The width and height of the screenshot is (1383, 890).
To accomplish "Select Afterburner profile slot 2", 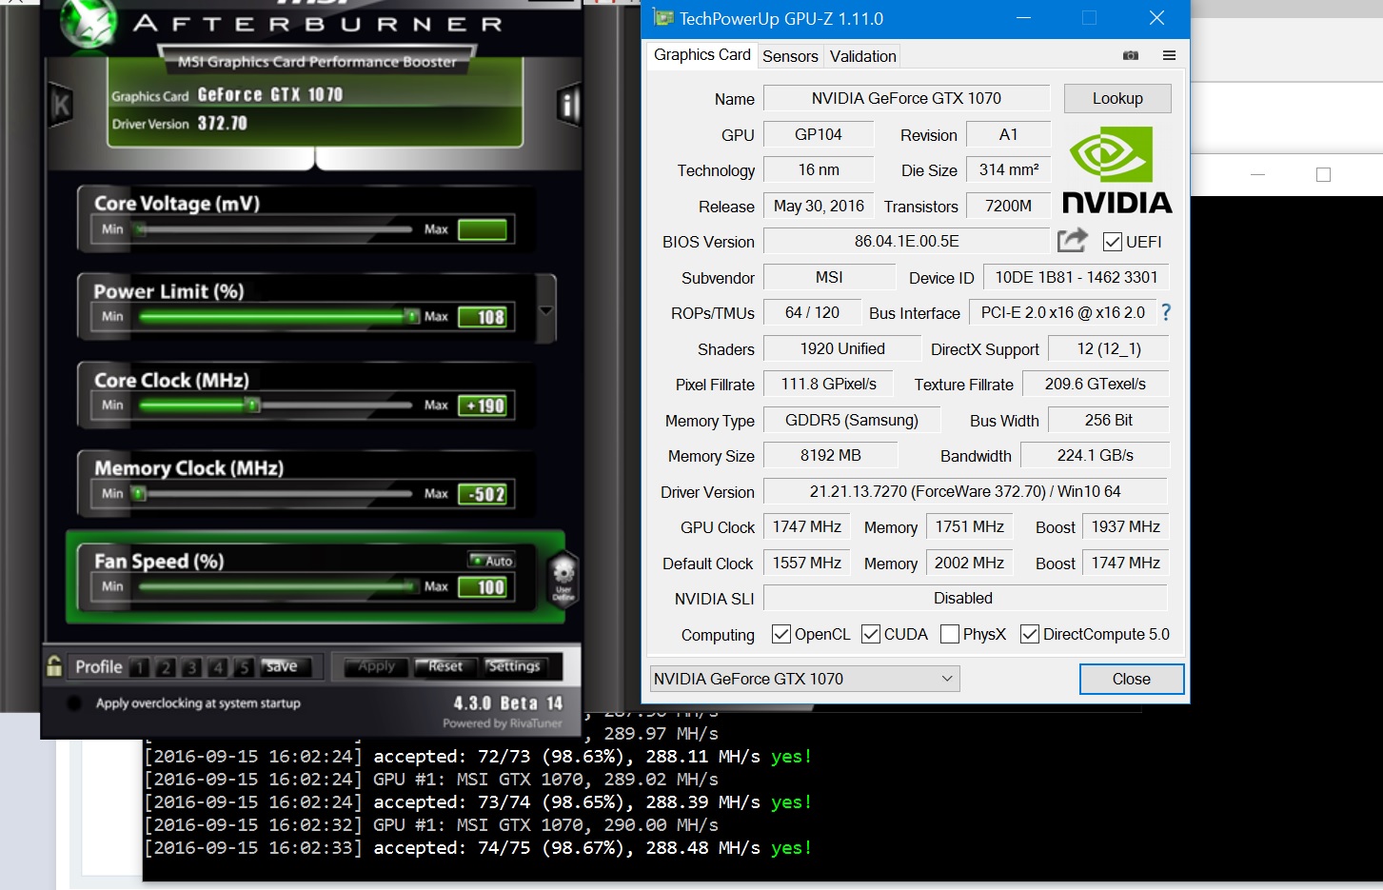I will coord(166,667).
